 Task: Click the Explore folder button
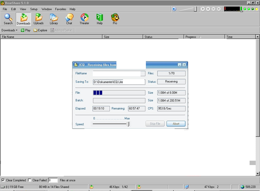tap(40, 30)
